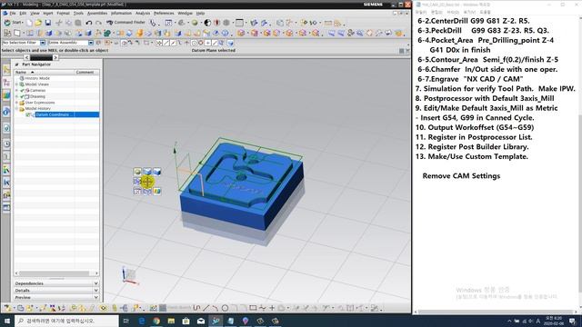582x327 pixels.
Task: Click the Open file folder icon
Action: [38, 23]
